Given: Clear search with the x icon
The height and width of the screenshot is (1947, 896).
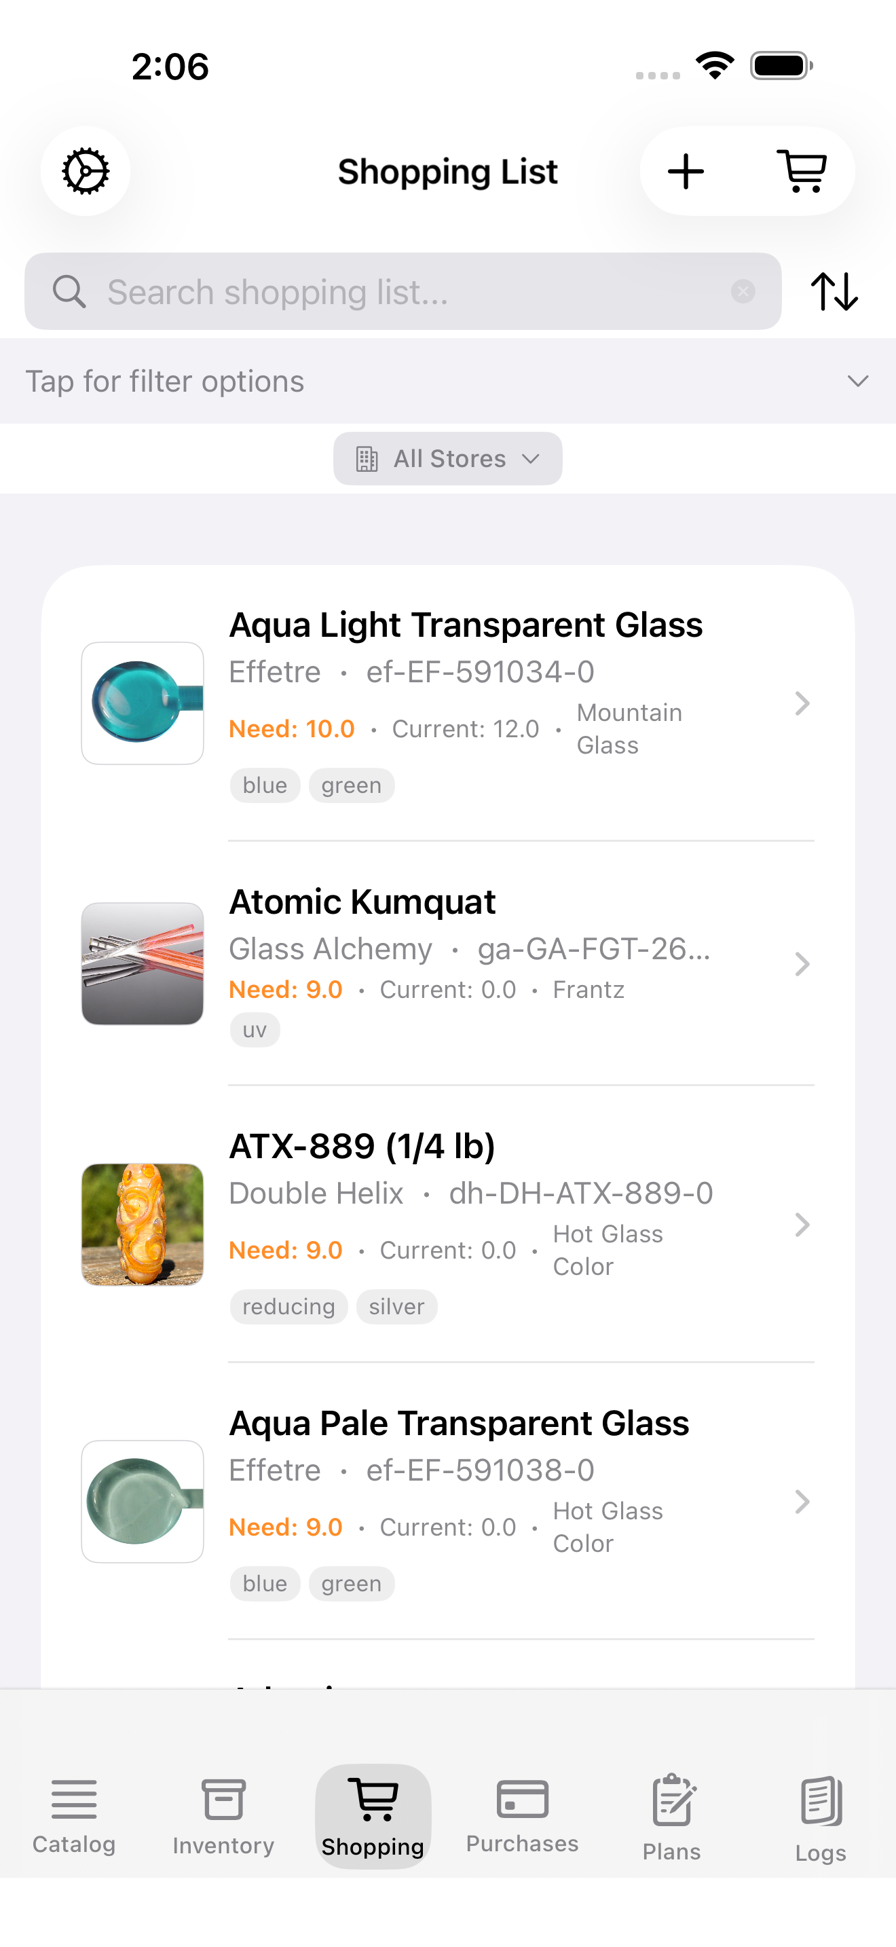Looking at the screenshot, I should (x=743, y=292).
